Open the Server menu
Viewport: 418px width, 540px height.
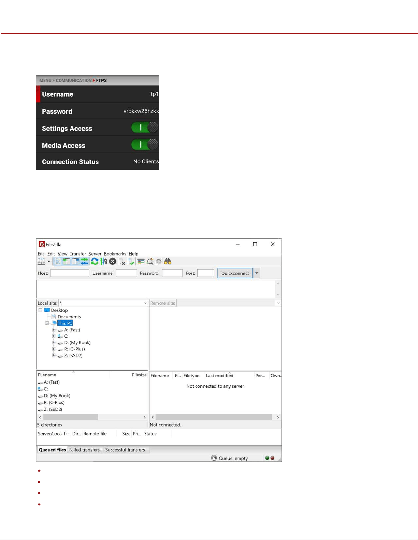pyautogui.click(x=95, y=254)
